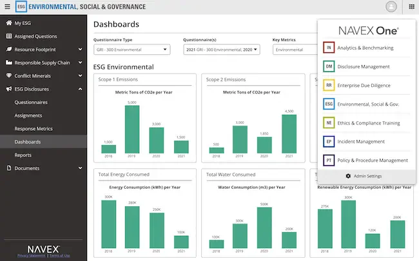Click the EP Incident Management icon
This screenshot has height=261, width=419.
coord(329,142)
